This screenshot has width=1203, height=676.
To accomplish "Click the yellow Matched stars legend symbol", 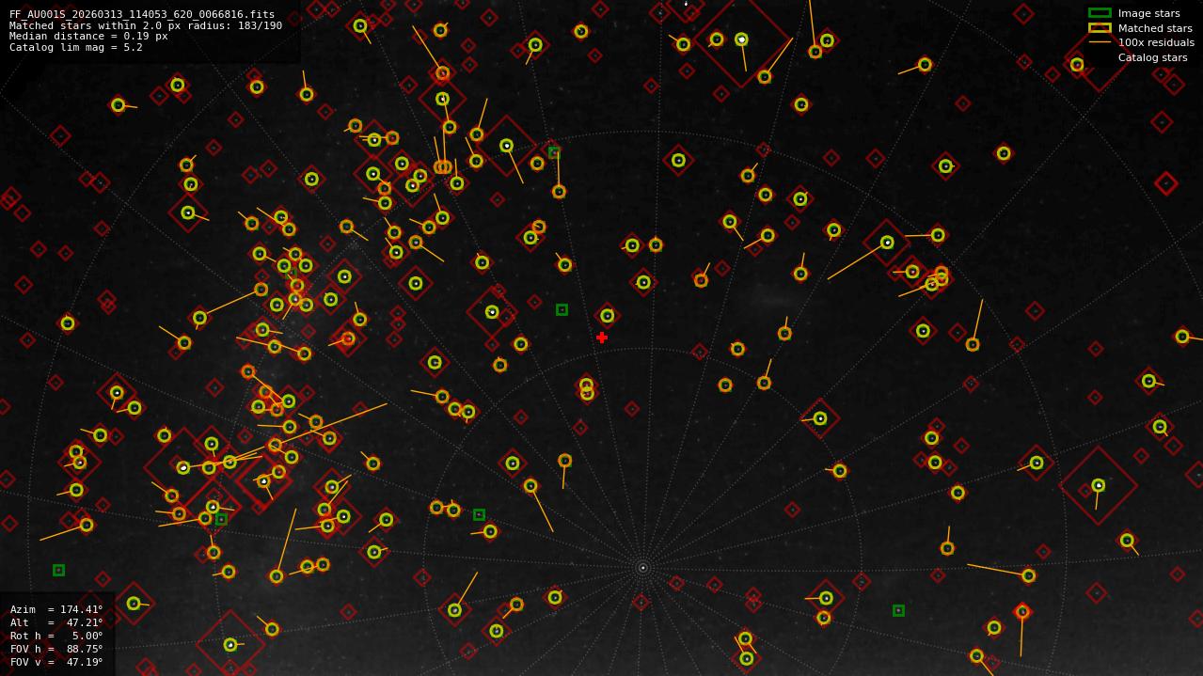I will [1100, 28].
